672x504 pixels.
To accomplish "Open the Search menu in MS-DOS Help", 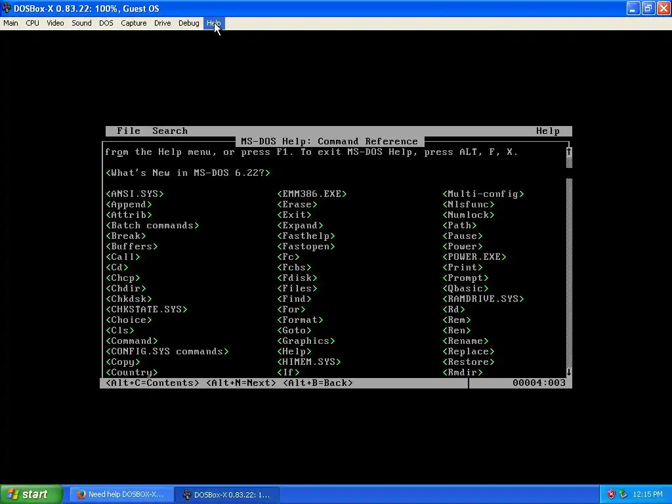I will click(x=170, y=131).
